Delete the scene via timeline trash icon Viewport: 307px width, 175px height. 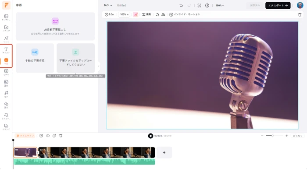point(61,136)
